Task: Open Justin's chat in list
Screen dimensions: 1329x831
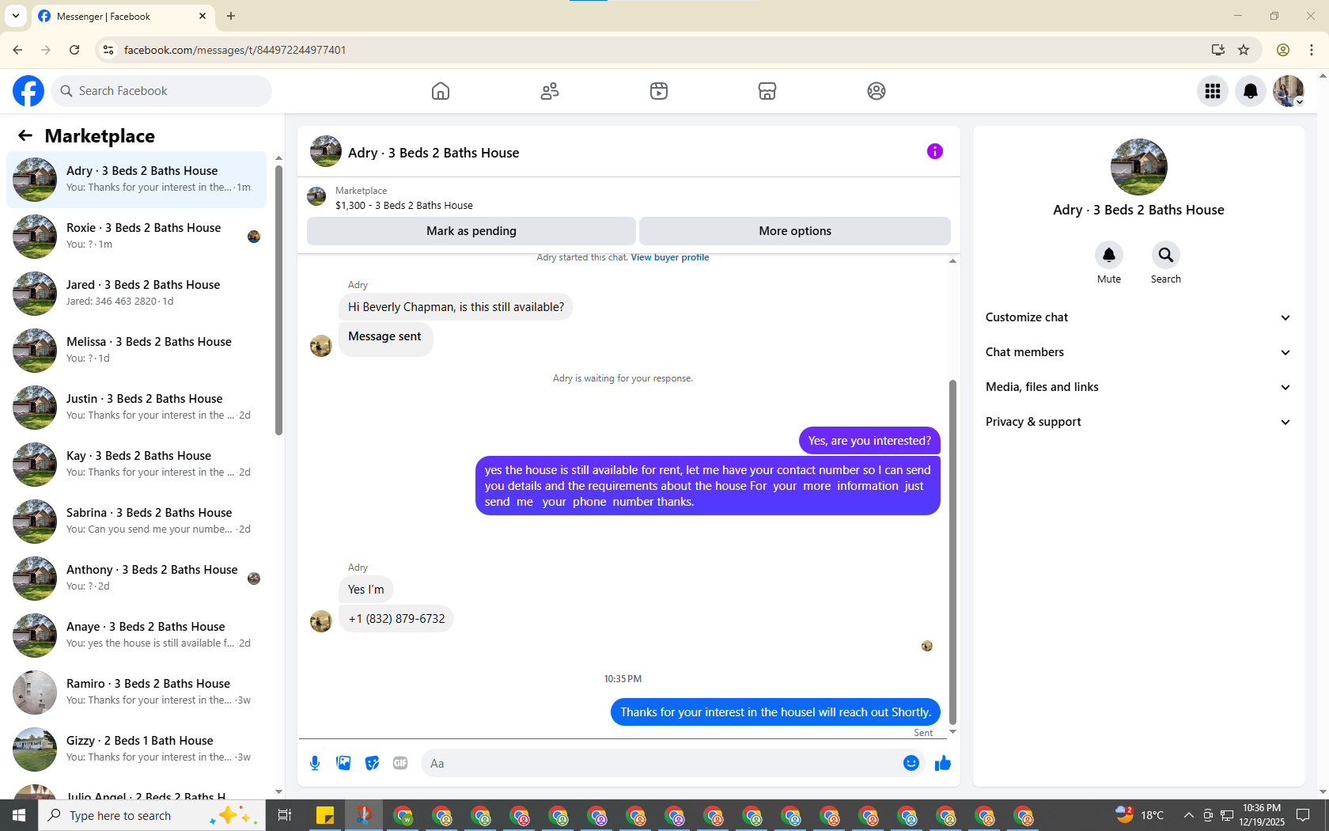Action: click(x=136, y=407)
